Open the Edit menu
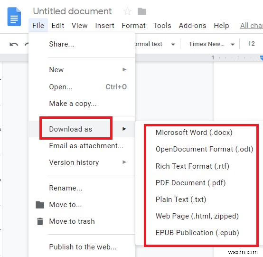 click(x=58, y=26)
